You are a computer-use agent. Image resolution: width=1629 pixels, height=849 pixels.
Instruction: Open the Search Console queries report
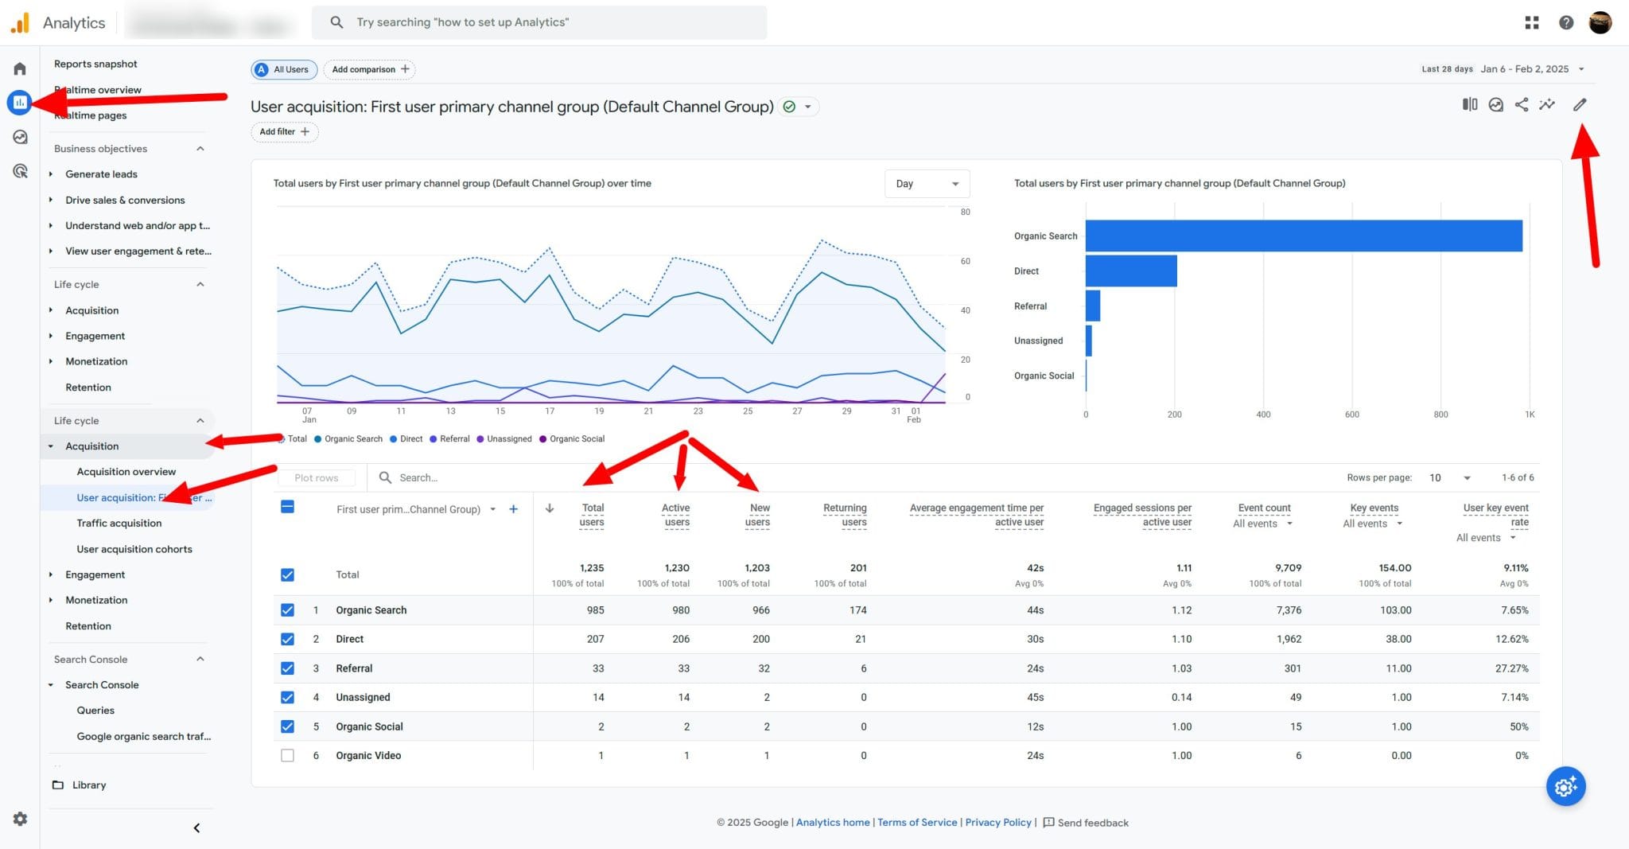pos(95,710)
